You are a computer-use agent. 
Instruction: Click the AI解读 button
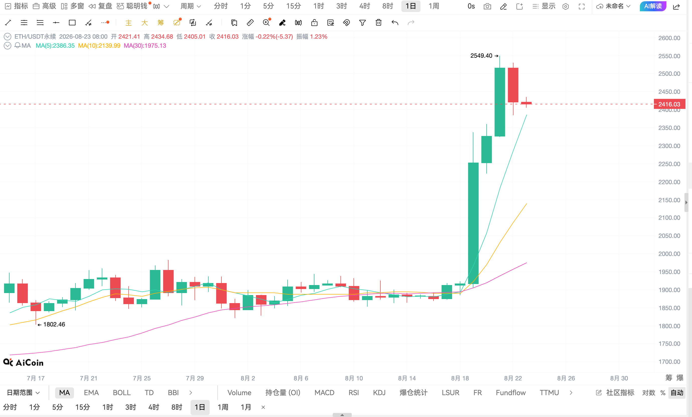click(x=653, y=6)
